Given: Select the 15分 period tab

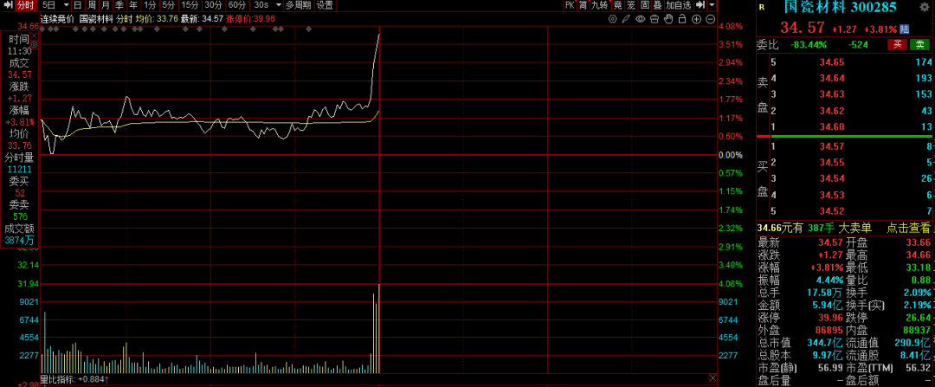Looking at the screenshot, I should (190, 5).
